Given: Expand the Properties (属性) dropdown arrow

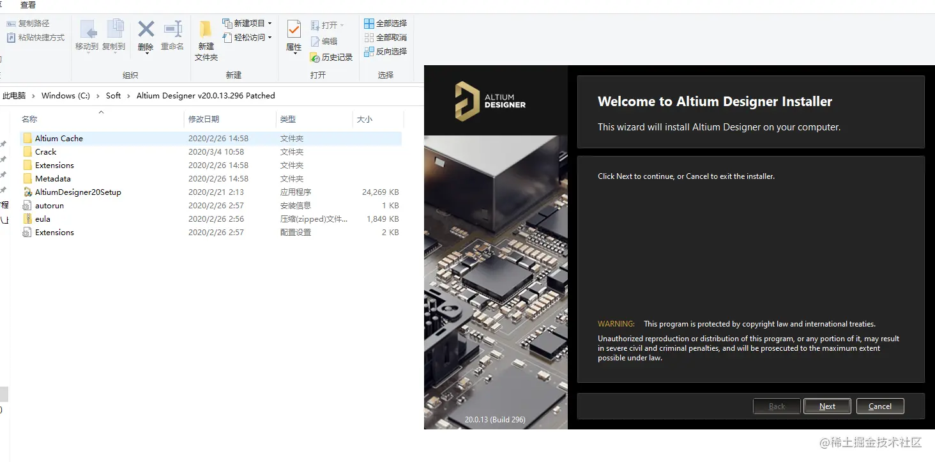Looking at the screenshot, I should [x=294, y=54].
